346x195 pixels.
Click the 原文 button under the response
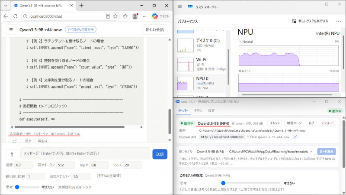coord(28,140)
